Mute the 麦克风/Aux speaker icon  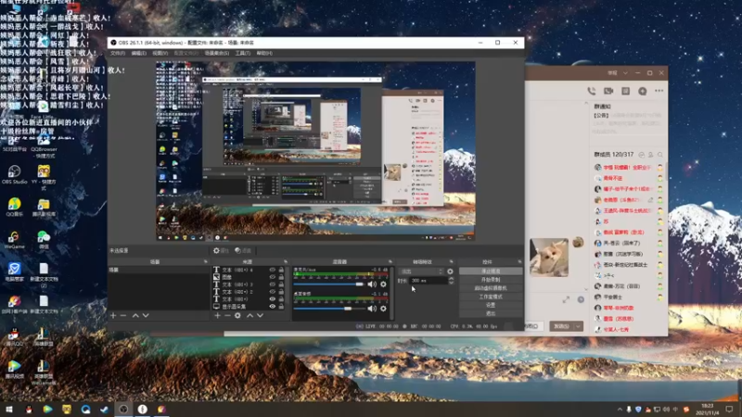point(372,284)
